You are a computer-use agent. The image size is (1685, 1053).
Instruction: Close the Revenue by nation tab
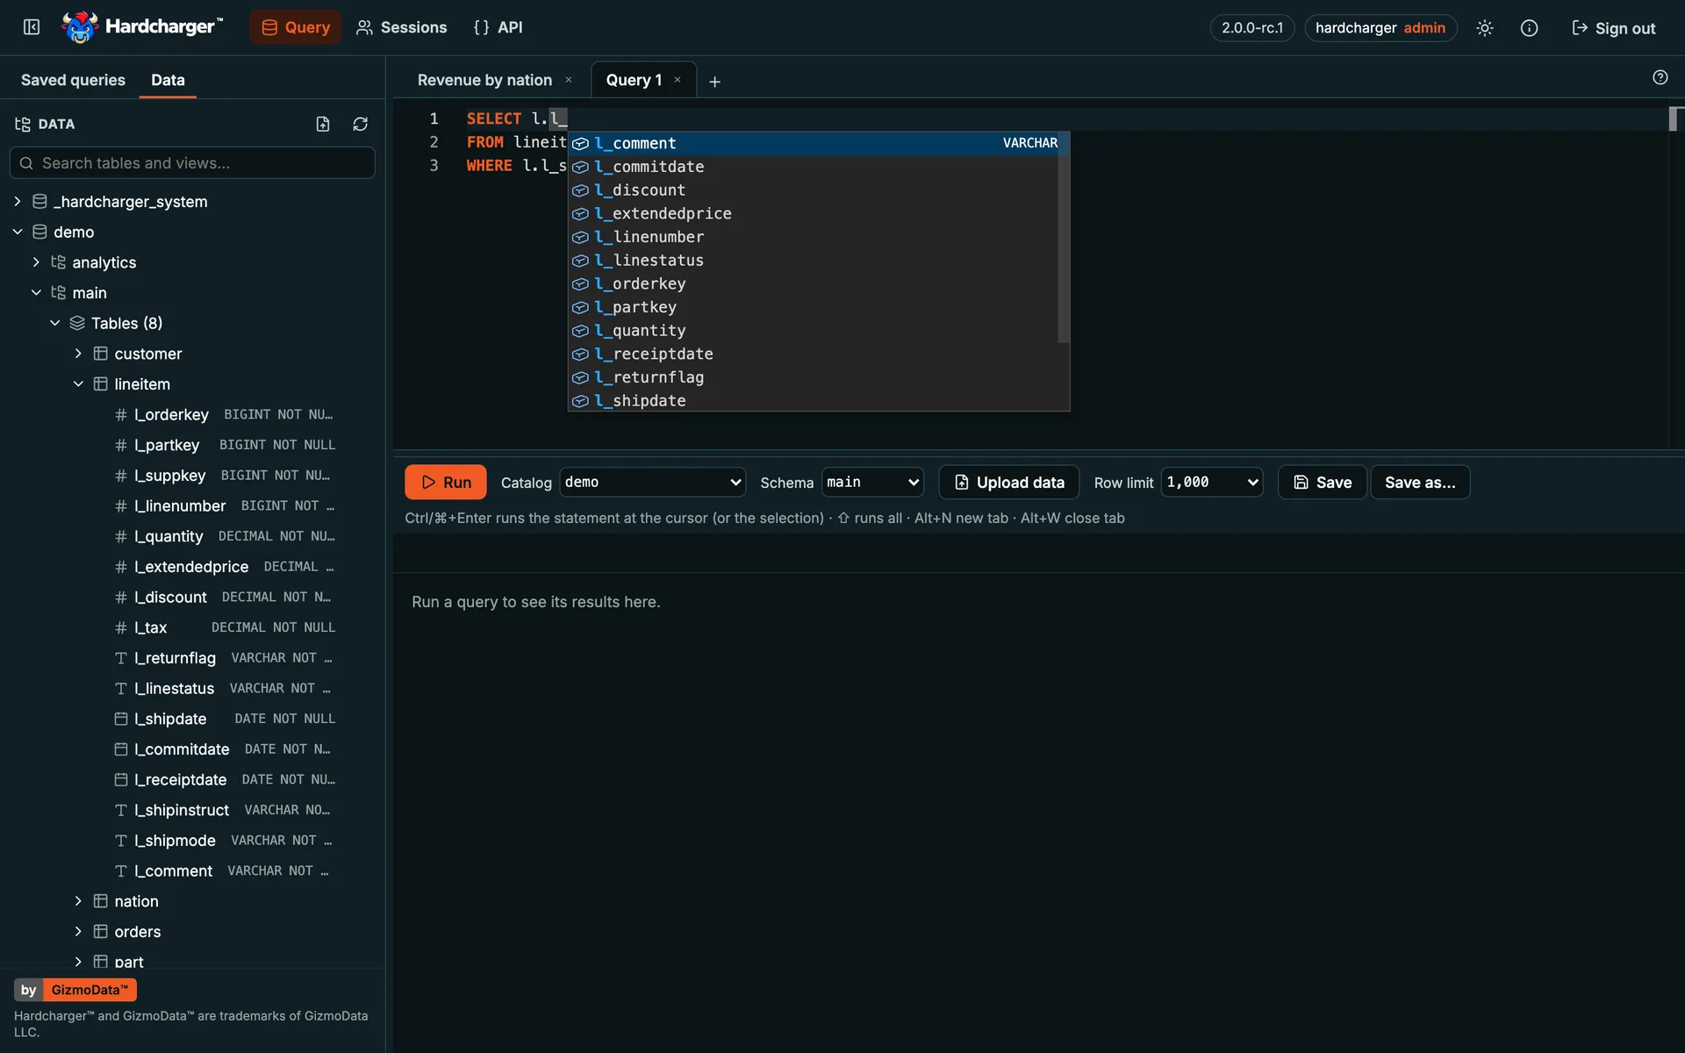click(569, 80)
